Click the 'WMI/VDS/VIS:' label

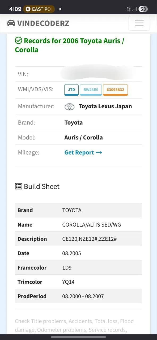click(36, 90)
